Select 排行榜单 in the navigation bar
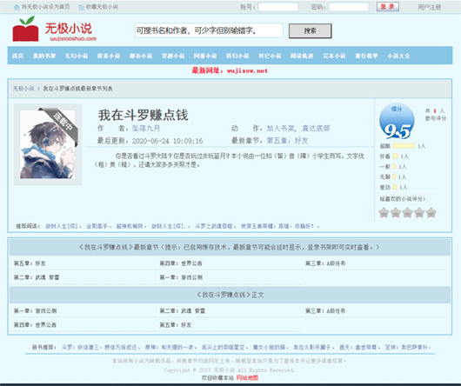The height and width of the screenshot is (386, 461). 366,56
